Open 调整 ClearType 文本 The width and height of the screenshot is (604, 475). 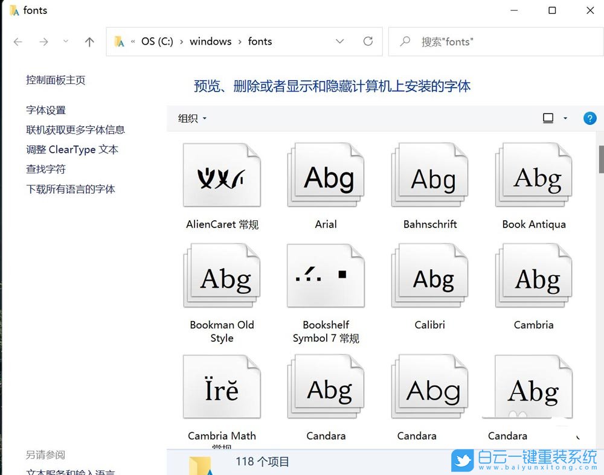pos(72,150)
